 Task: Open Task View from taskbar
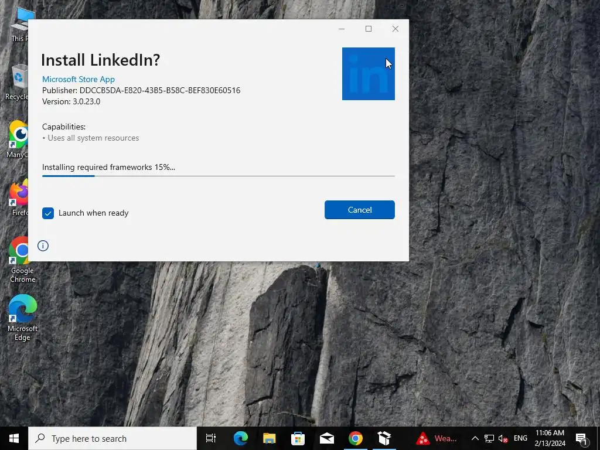pos(211,438)
